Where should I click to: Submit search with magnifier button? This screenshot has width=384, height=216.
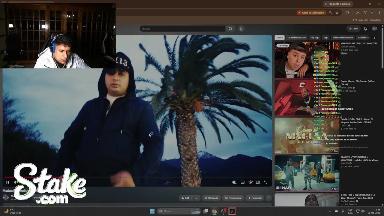(230, 29)
